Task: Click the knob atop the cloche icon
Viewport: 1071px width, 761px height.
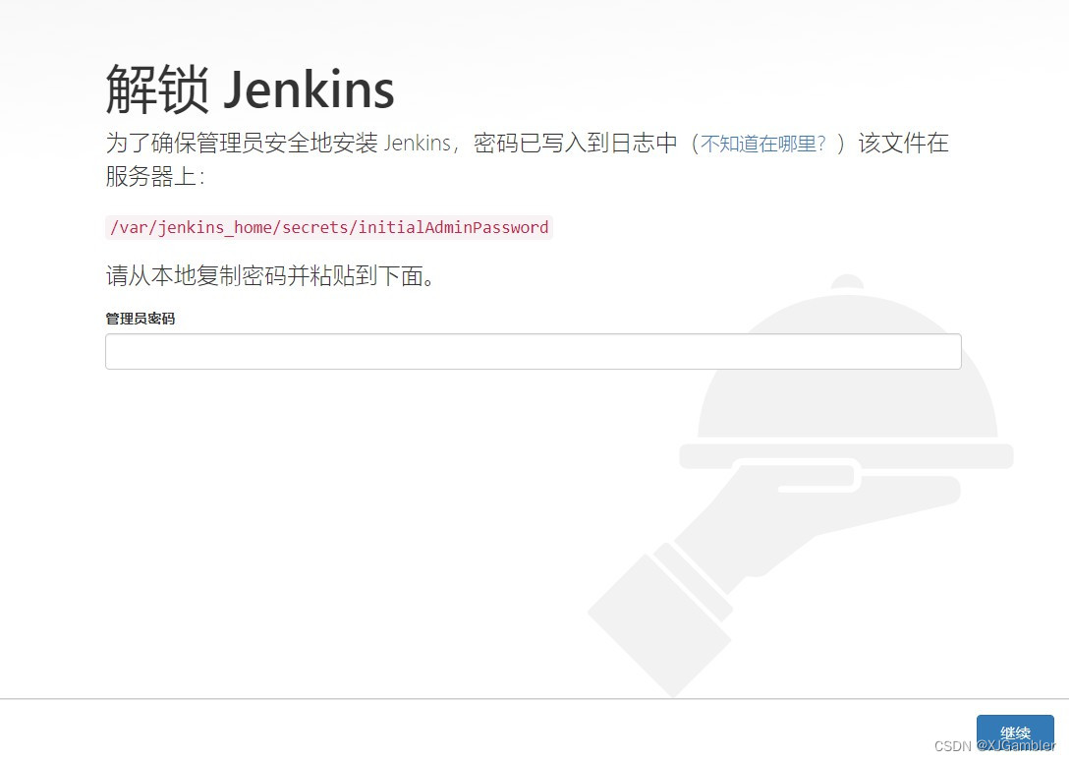Action: tap(848, 282)
